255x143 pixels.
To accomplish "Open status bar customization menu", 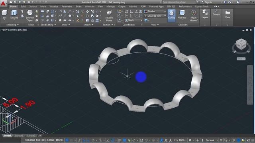I will coord(253,140).
